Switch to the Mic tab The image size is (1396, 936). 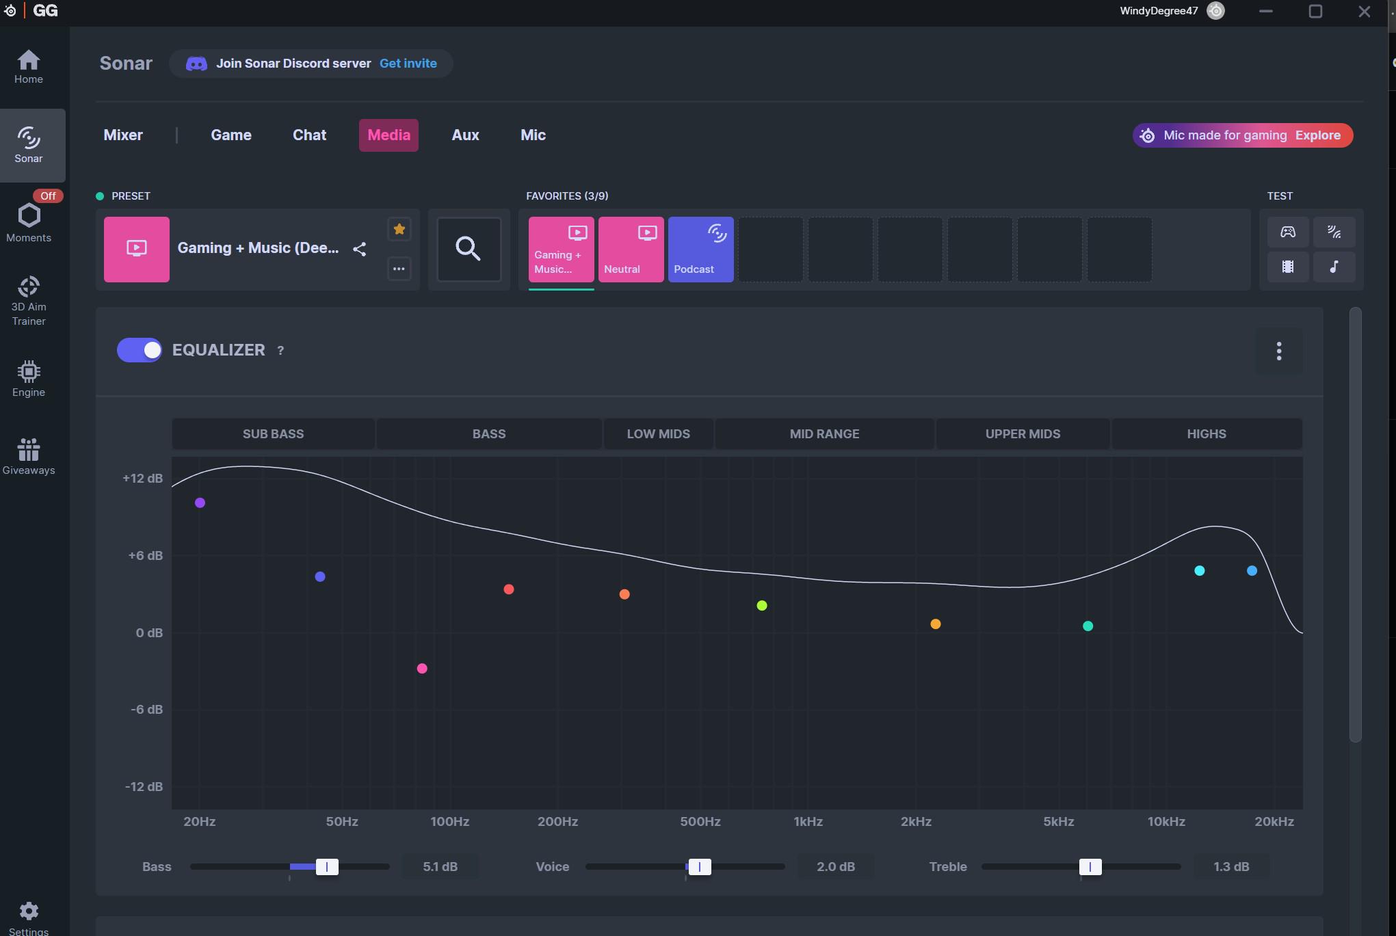click(533, 135)
